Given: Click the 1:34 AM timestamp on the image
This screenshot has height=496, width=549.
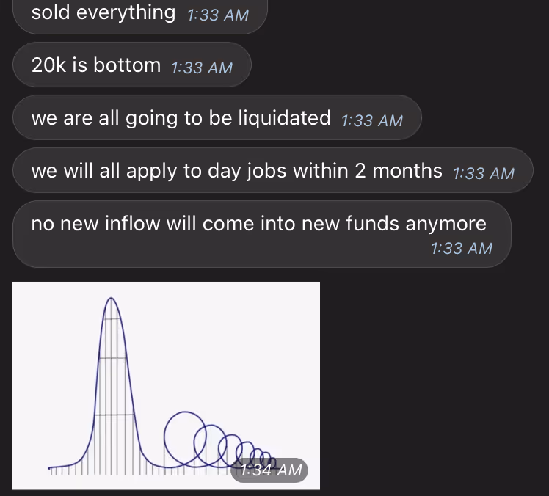Looking at the screenshot, I should click(270, 470).
